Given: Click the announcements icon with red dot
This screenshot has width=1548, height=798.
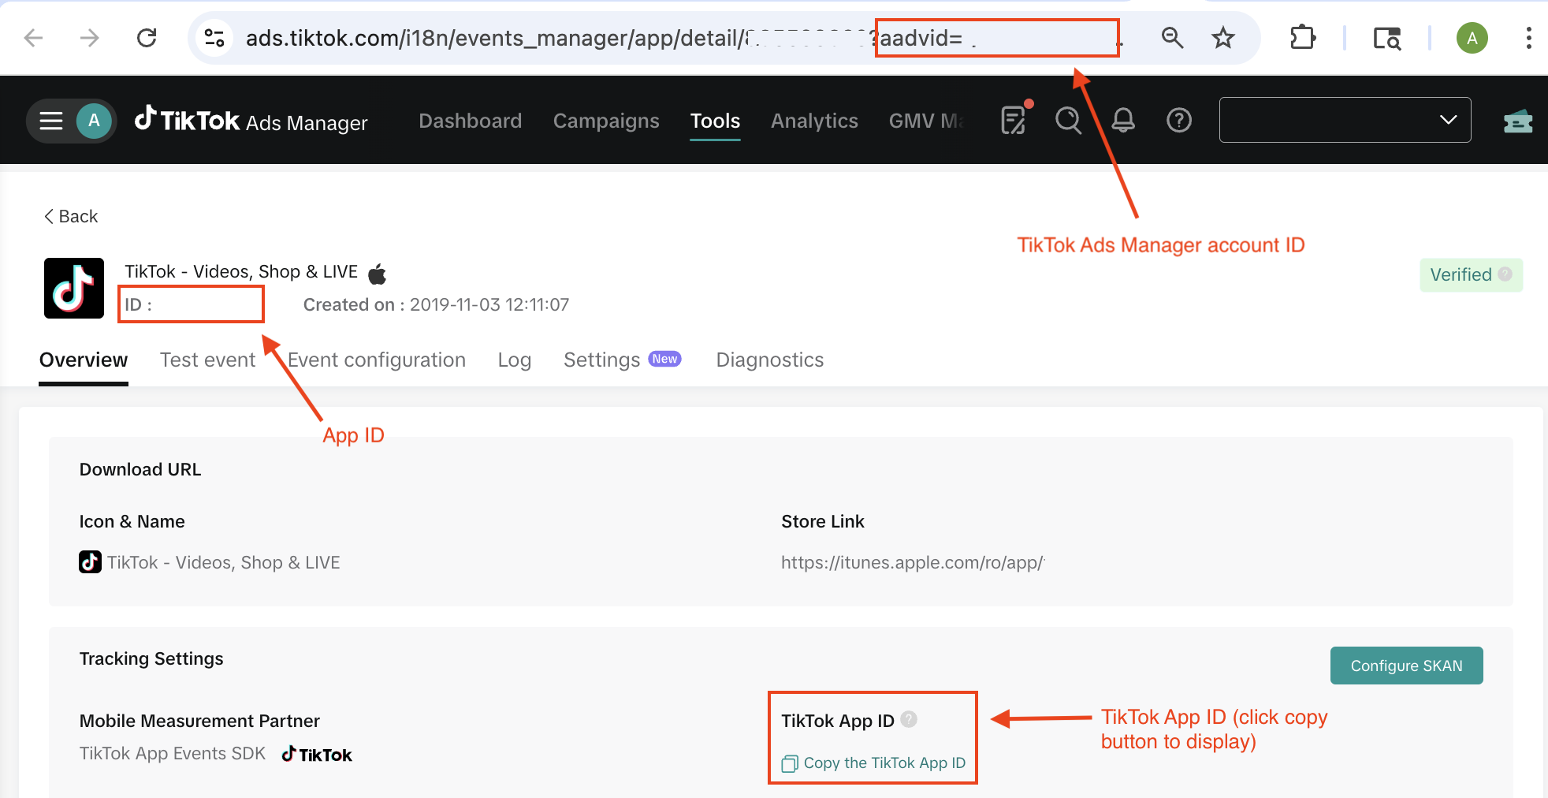Looking at the screenshot, I should 1013,120.
